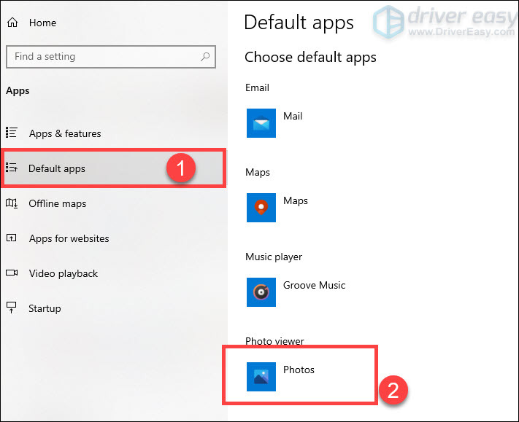519x422 pixels.
Task: Click the Maps app pin icon
Action: pos(261,208)
